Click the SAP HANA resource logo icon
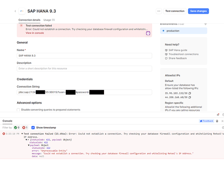This screenshot has height=181, width=224. coord(22,11)
